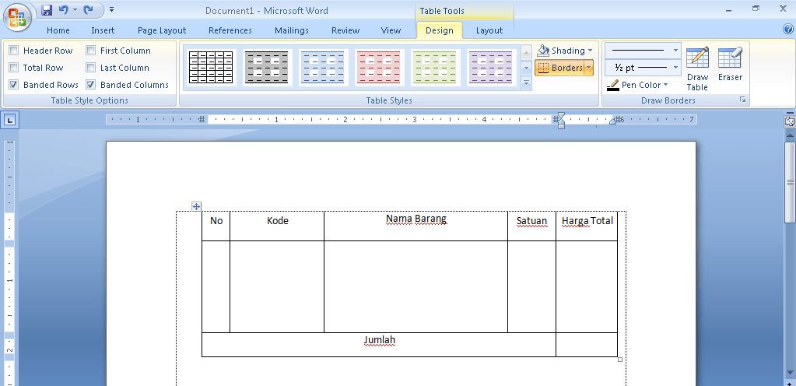Redo the last action

(89, 9)
